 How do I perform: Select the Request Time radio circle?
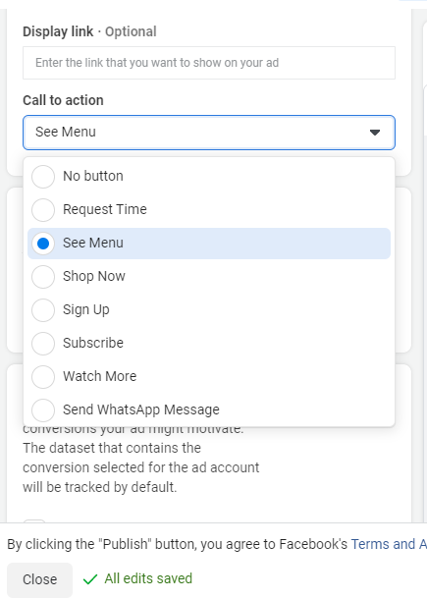(x=43, y=210)
